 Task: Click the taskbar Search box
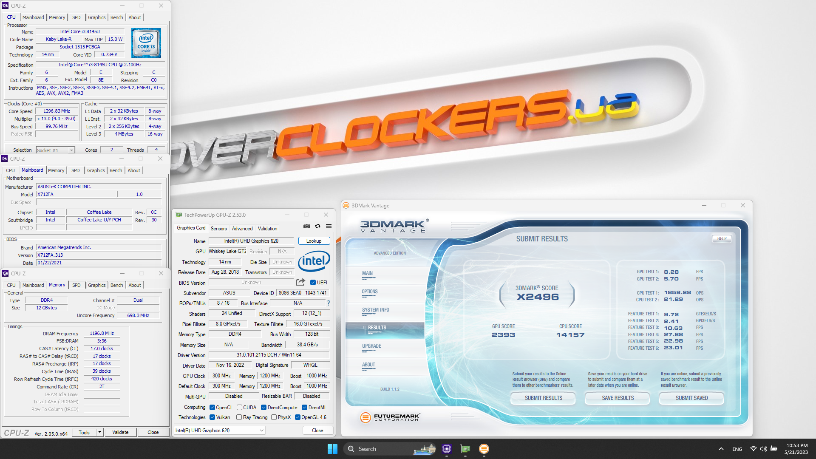coord(390,449)
